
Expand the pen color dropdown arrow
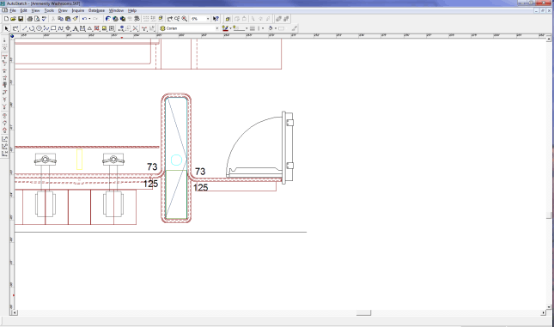click(x=230, y=28)
